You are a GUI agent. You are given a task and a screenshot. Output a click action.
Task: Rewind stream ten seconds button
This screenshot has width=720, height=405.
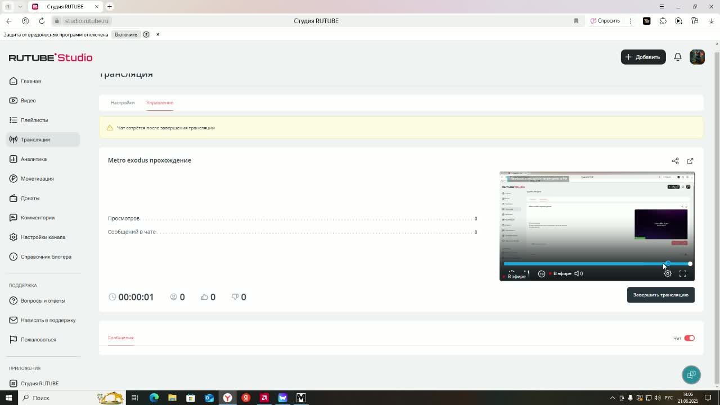(x=542, y=273)
